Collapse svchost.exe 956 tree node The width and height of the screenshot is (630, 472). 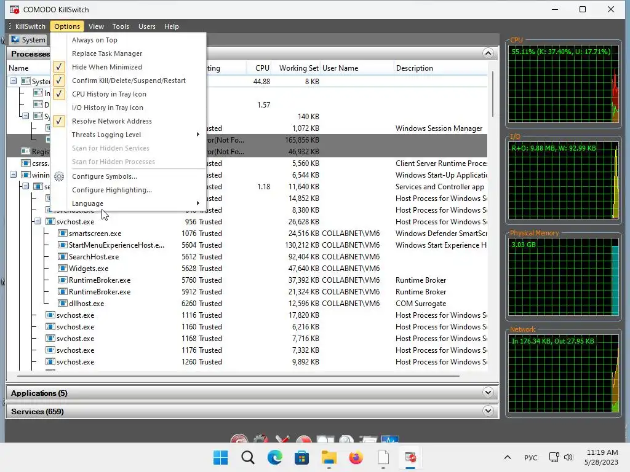[38, 221]
